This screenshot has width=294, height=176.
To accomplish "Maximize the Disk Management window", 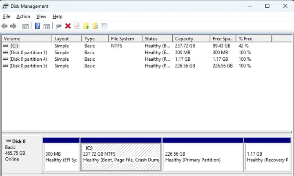I will point(267,6).
